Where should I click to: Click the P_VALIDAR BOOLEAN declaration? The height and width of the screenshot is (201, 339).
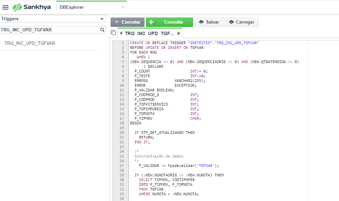coord(154,90)
